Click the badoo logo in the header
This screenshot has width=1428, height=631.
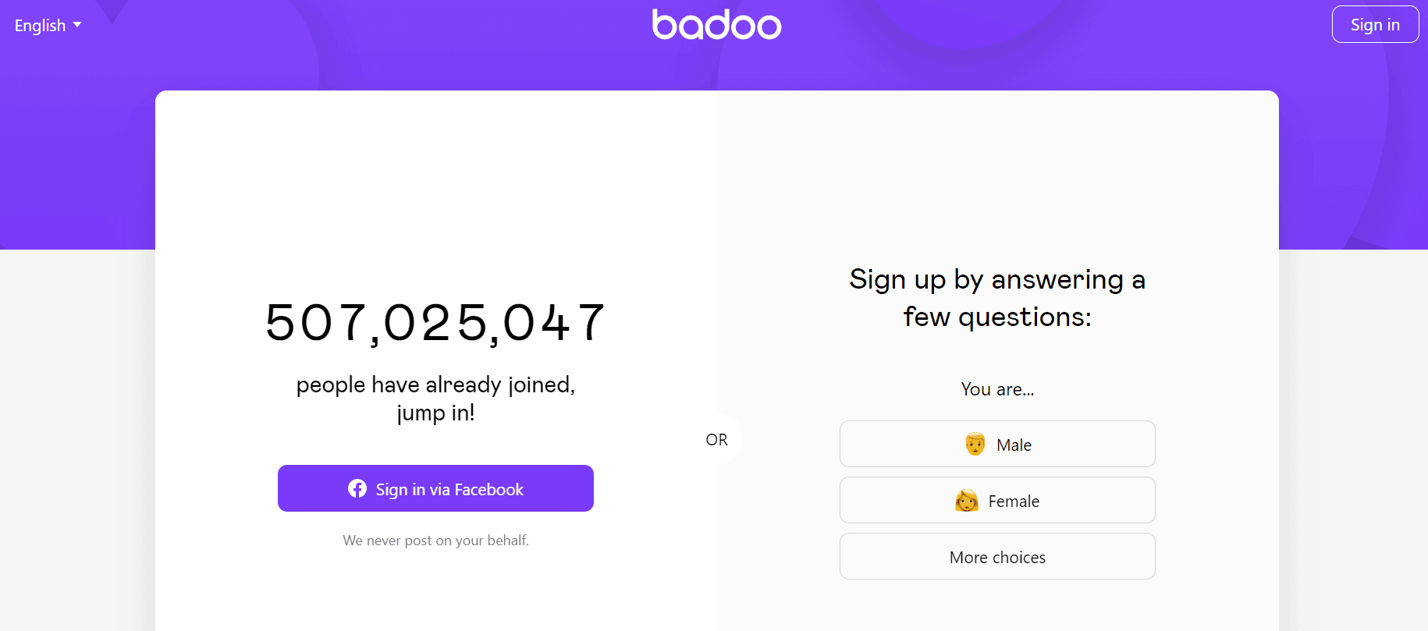(716, 25)
